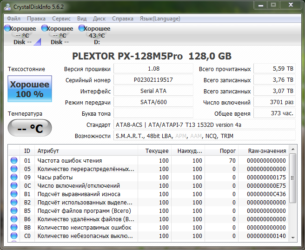Click the total writes value 3,76 TB

click(x=274, y=80)
